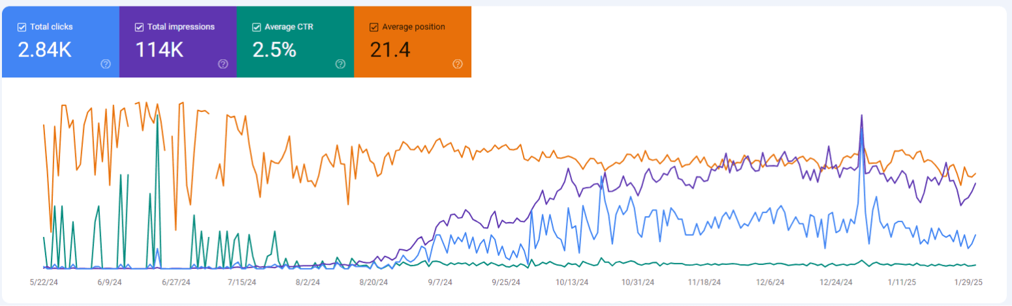Select the 12/24/24 date on the axis

836,283
